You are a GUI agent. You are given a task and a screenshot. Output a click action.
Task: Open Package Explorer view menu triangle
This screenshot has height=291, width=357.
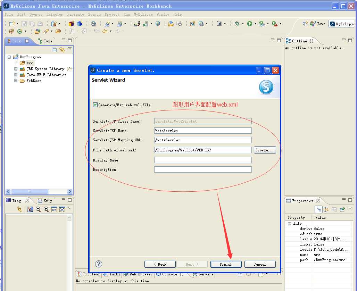pos(70,48)
